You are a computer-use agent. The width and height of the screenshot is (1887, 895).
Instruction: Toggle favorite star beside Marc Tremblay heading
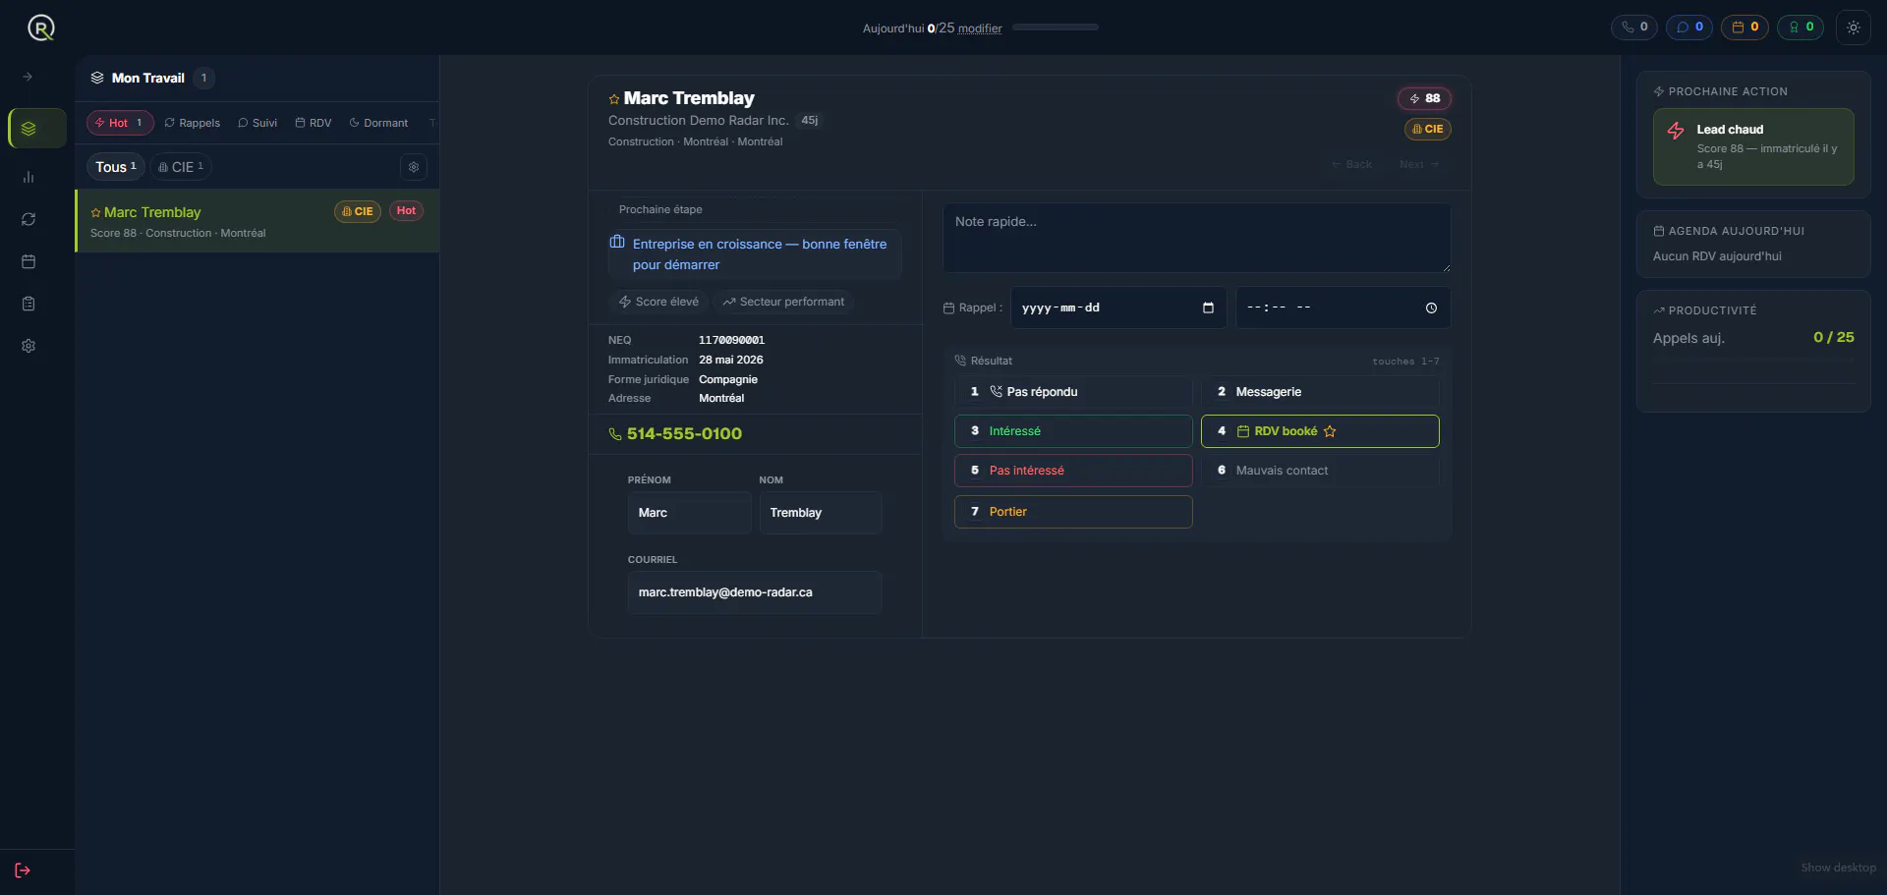614,99
